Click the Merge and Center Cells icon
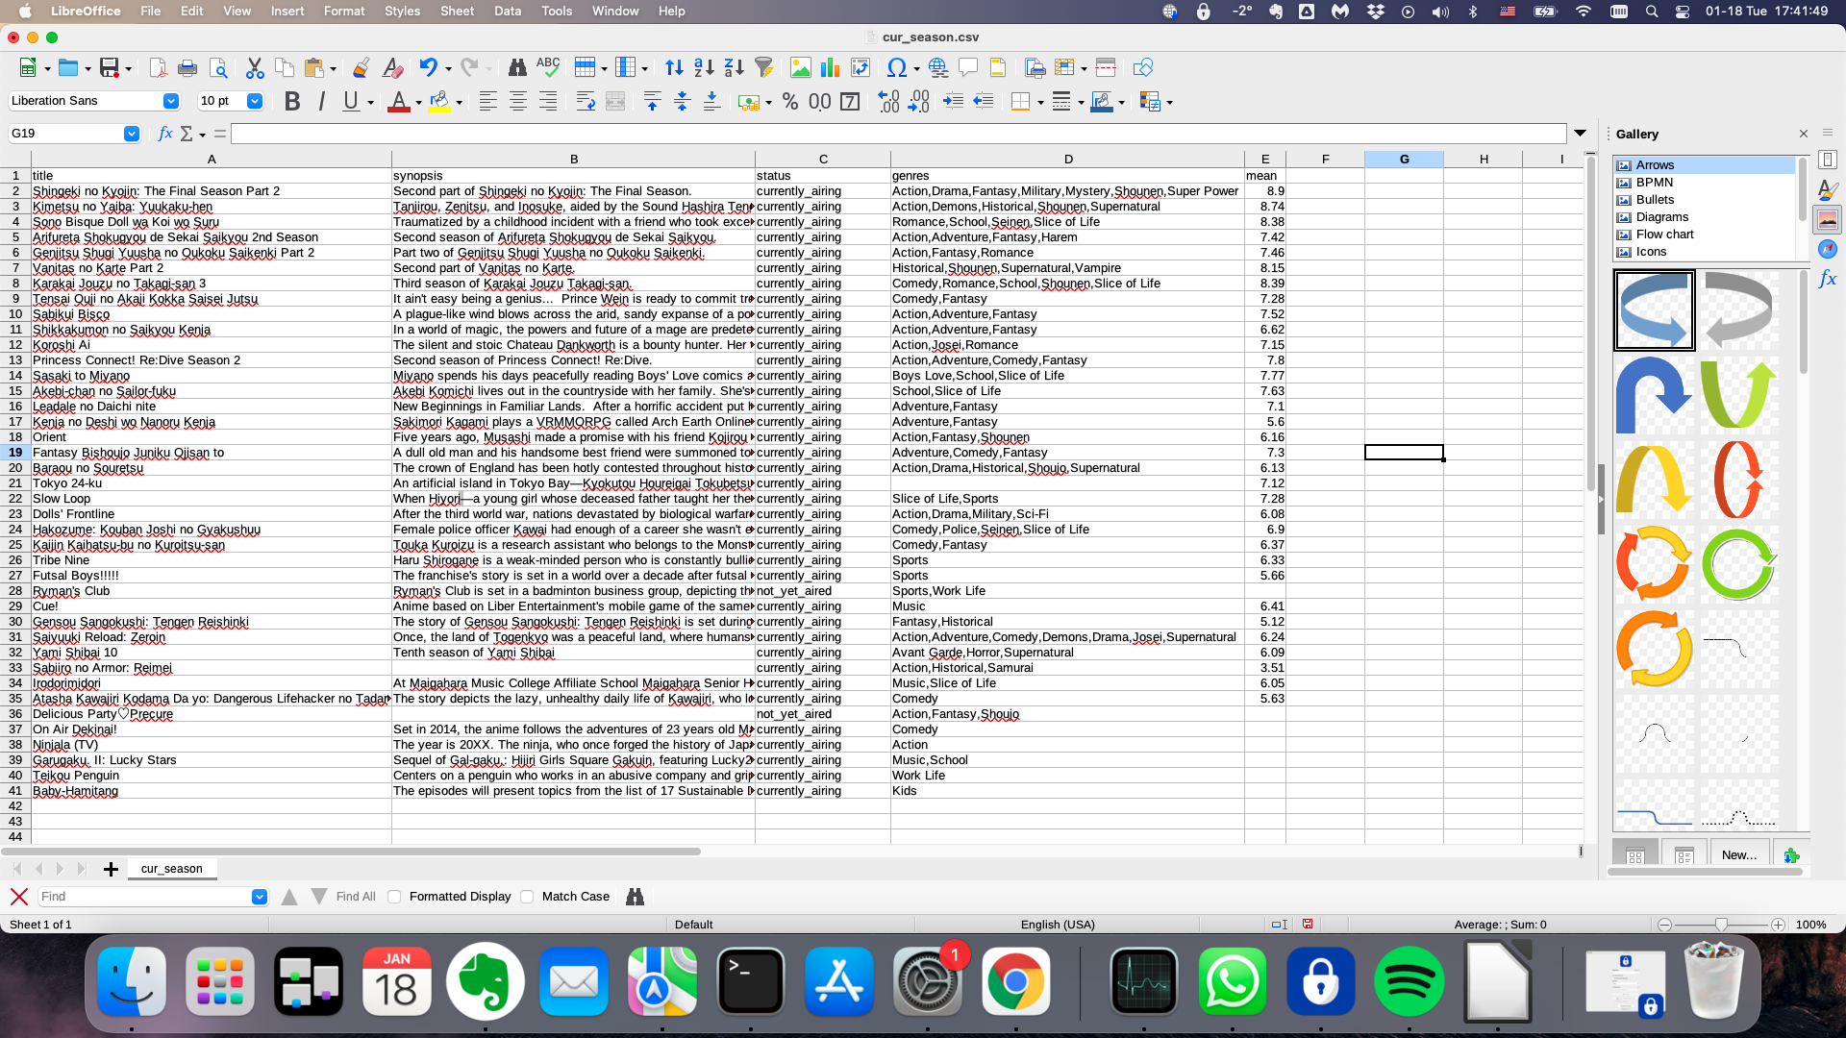The height and width of the screenshot is (1038, 1846). coord(615,102)
